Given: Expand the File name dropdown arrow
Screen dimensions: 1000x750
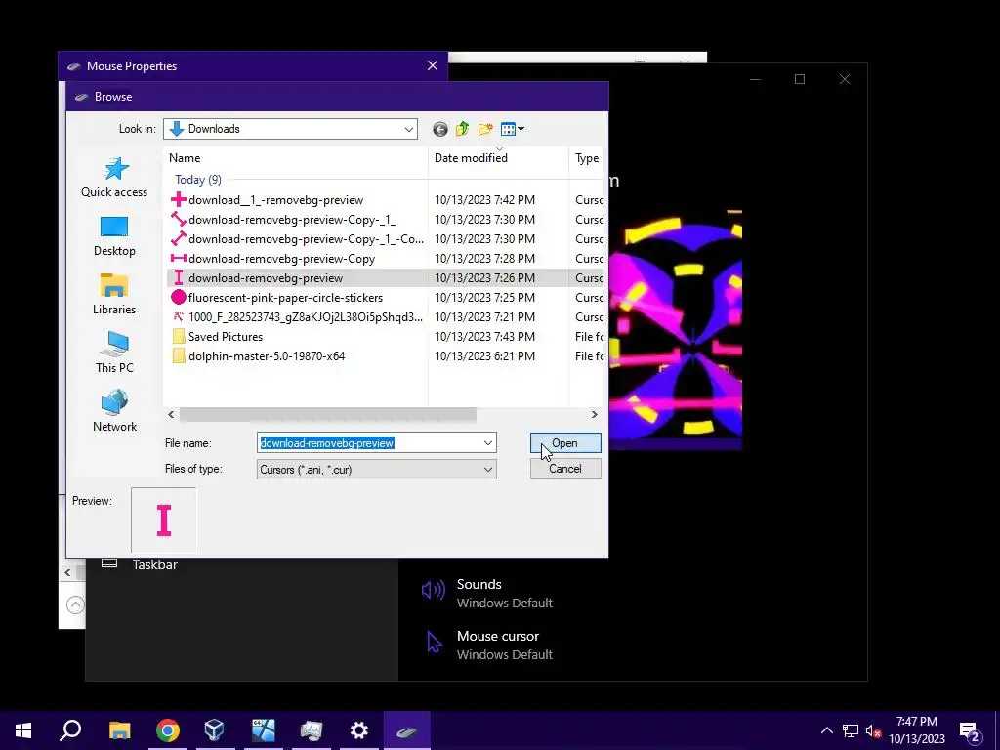Looking at the screenshot, I should click(x=488, y=443).
